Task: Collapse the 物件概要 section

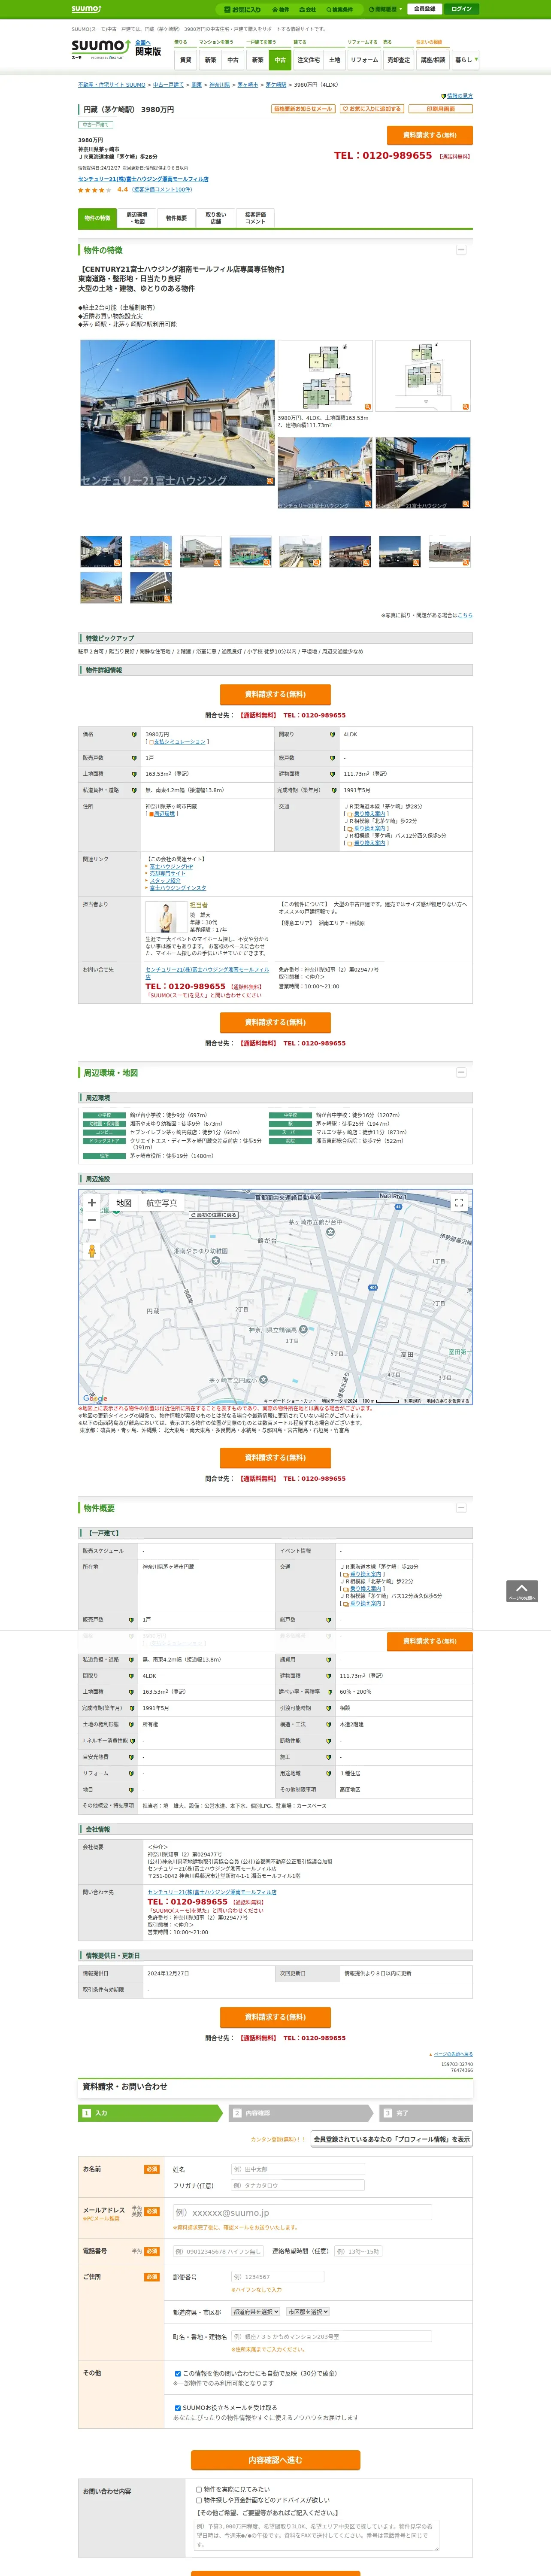Action: (x=461, y=1507)
